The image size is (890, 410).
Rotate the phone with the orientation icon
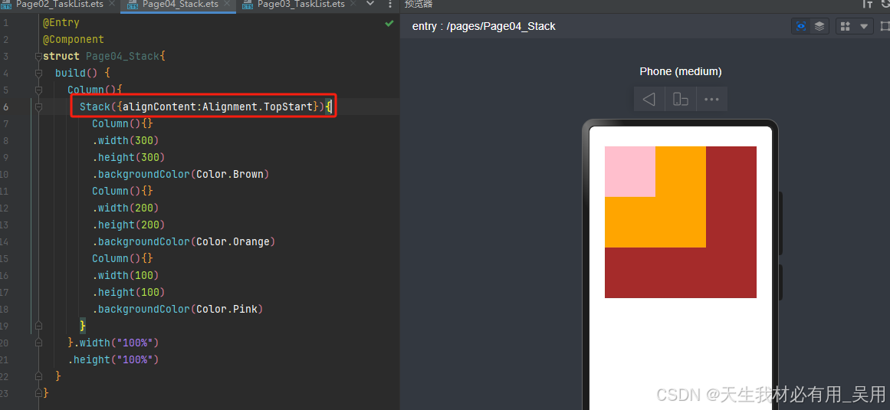(x=681, y=99)
